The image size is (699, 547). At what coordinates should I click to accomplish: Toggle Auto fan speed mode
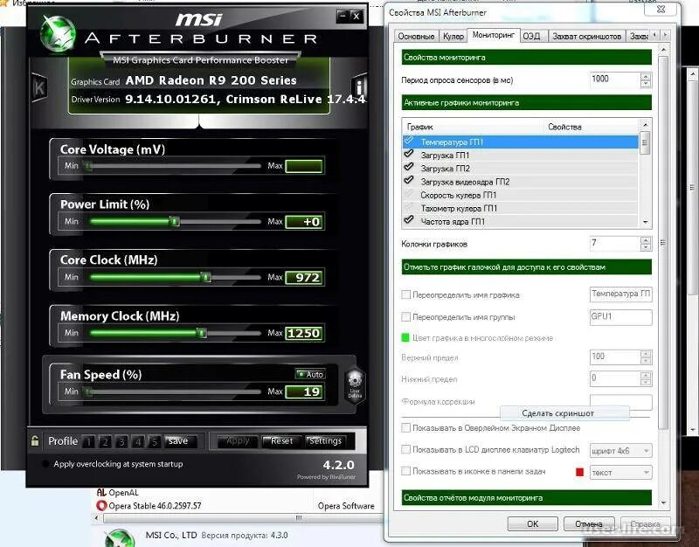click(311, 375)
